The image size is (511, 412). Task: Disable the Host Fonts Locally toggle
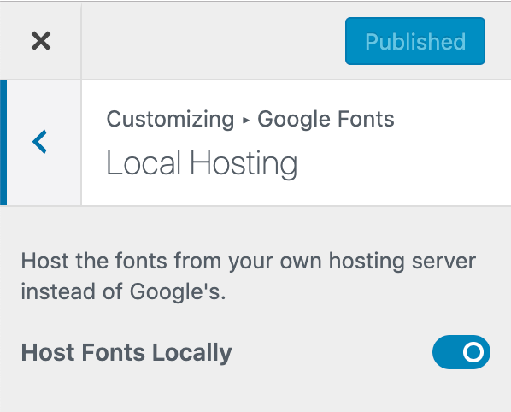coord(461,352)
